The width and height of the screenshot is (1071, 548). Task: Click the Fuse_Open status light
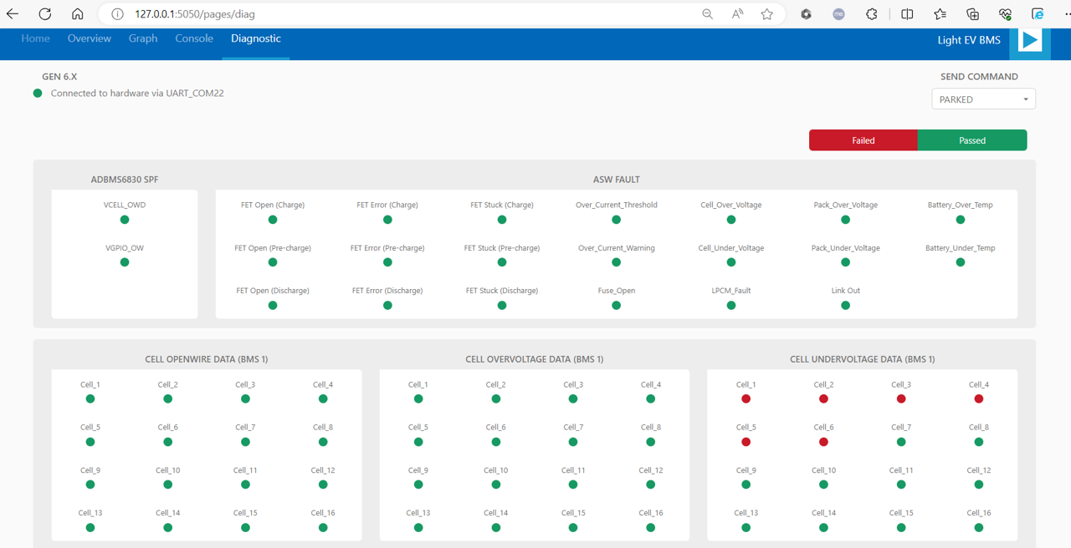[x=616, y=305]
